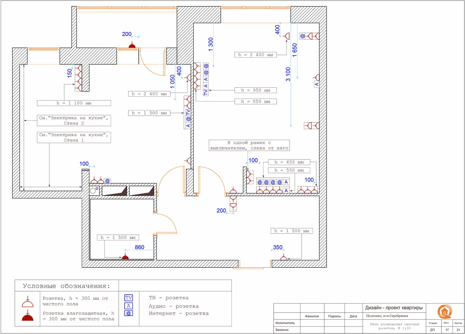
Task: Click the @ box beside the kitchen counter sockets
Action: 107,181
